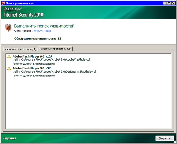Click 'Обнаруженные уязвимости: 13' count

click(x=38, y=39)
